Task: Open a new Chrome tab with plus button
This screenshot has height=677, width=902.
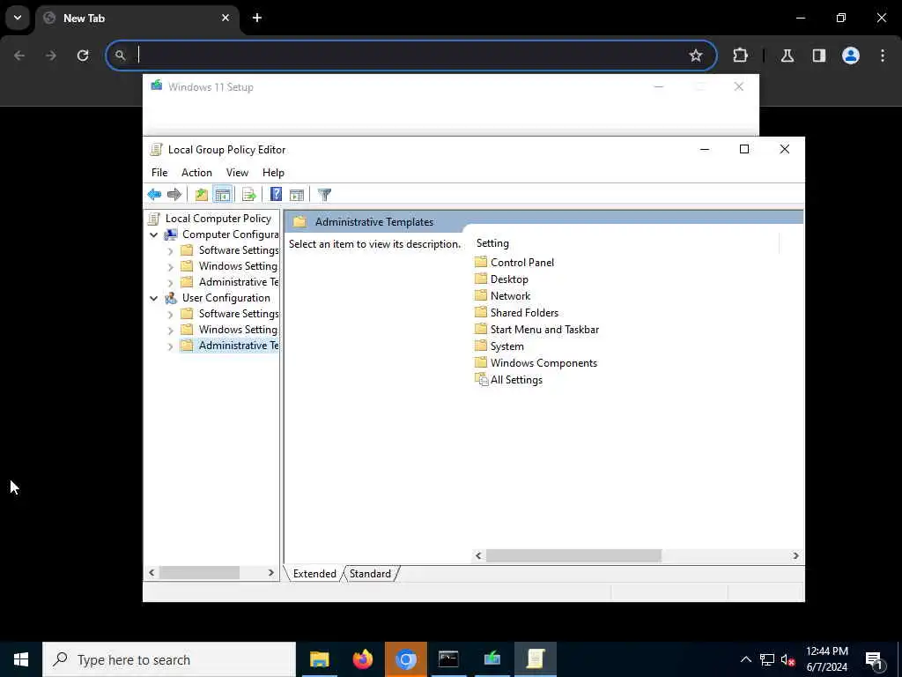Action: pos(257,18)
